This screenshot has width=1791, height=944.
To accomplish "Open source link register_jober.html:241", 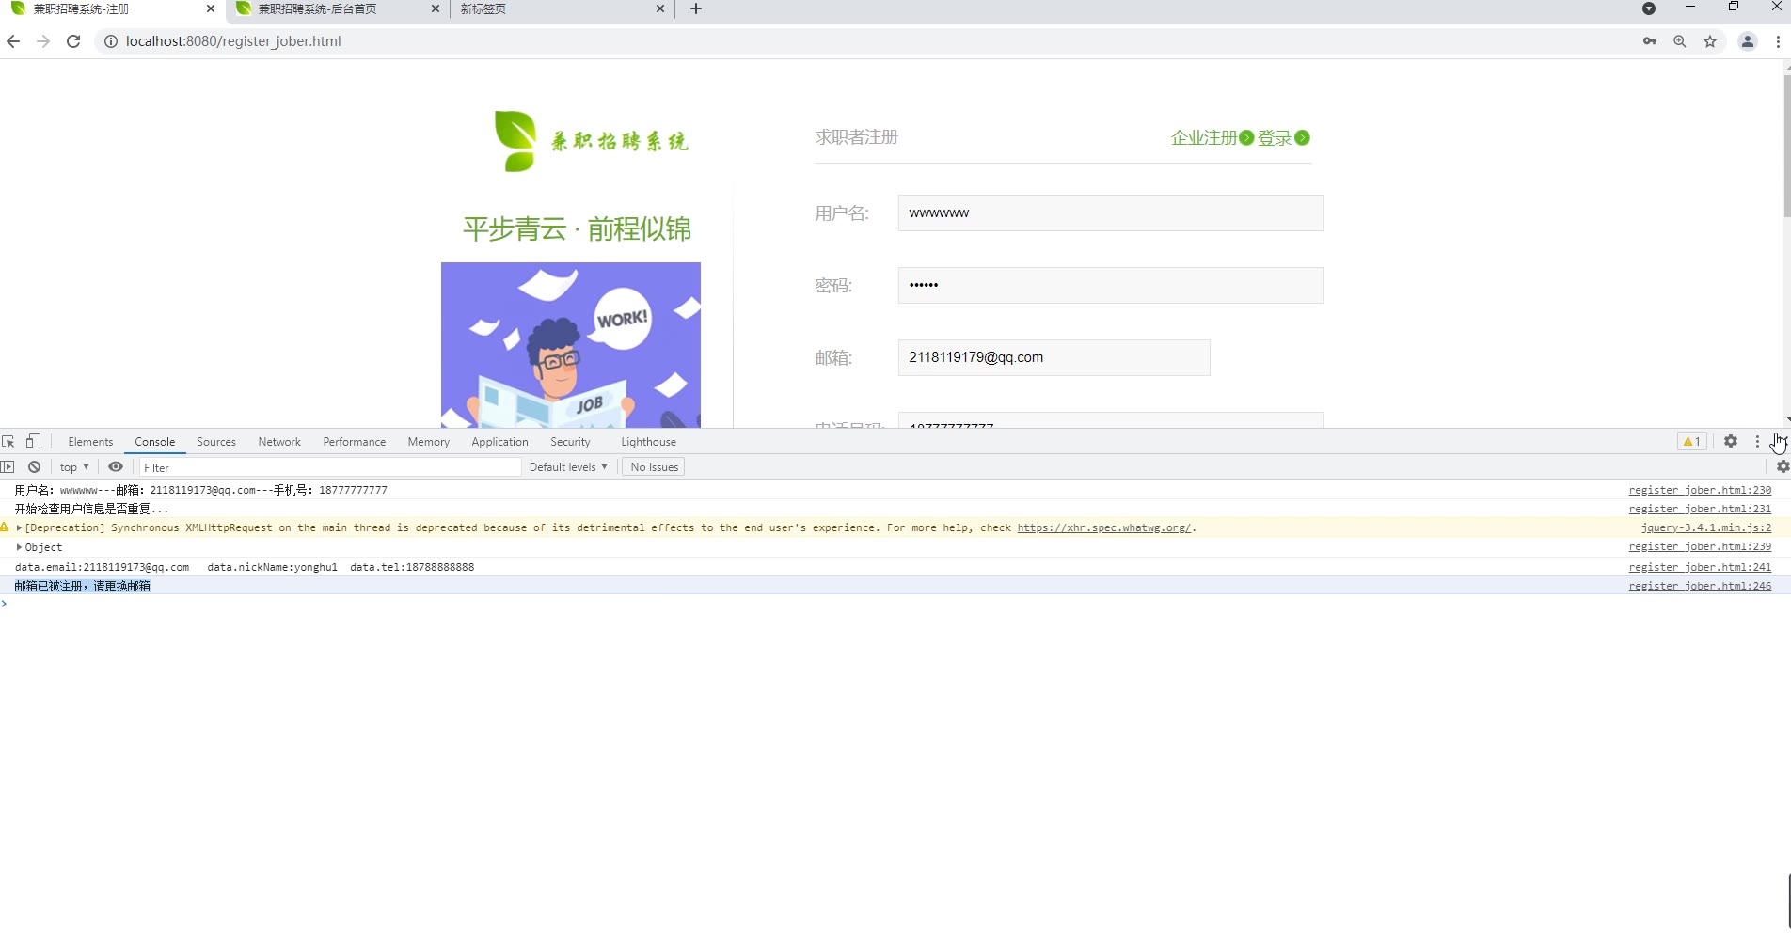I will click(1700, 567).
